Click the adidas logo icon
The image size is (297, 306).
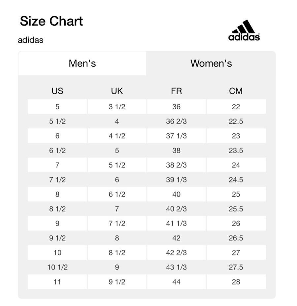[x=244, y=30]
